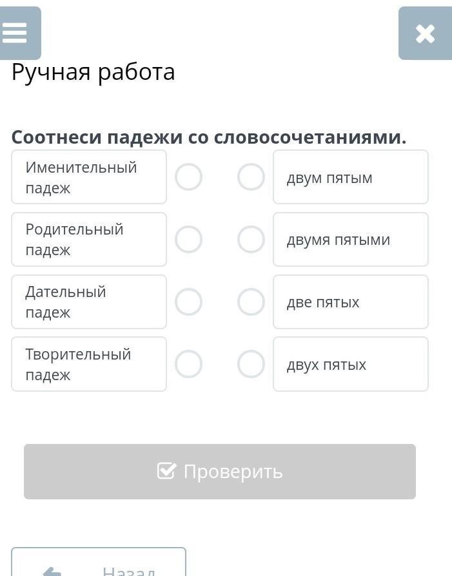Select radio beside двух пятых

[251, 364]
